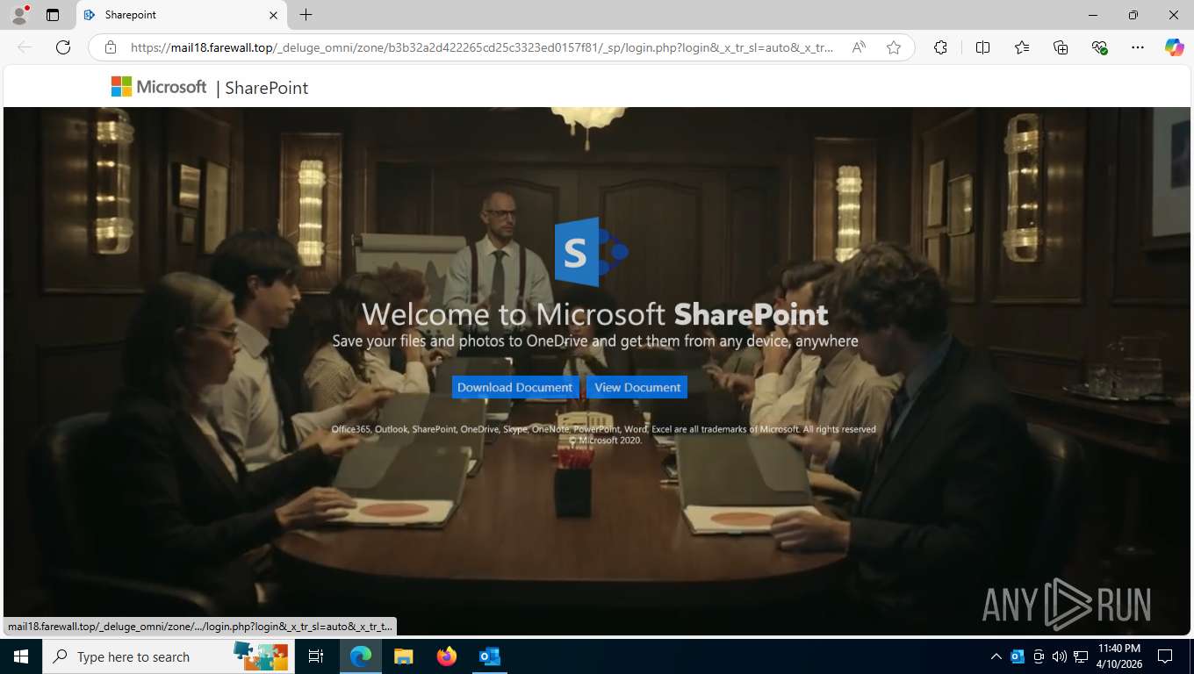Viewport: 1194px width, 674px height.
Task: Click the Outlook system tray icon
Action: point(1018,656)
